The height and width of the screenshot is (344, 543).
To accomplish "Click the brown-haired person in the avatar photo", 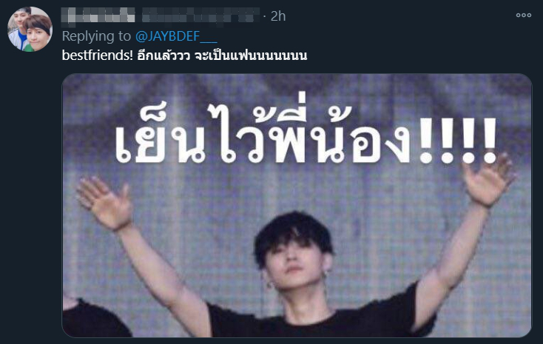I will coord(38,33).
